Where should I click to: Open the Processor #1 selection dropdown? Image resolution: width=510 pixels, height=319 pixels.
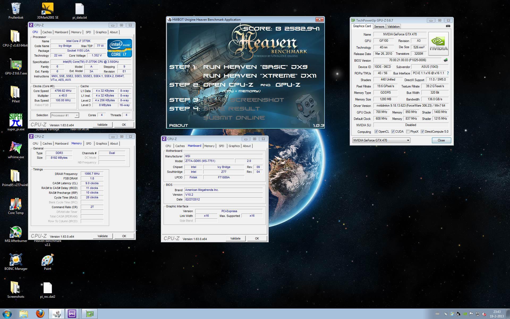click(x=65, y=115)
